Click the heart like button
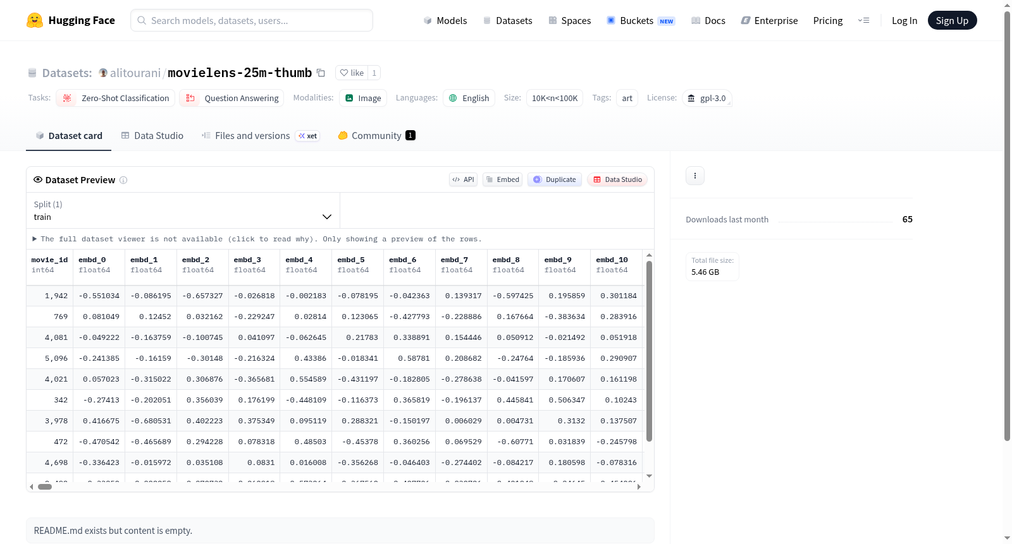 pos(352,73)
